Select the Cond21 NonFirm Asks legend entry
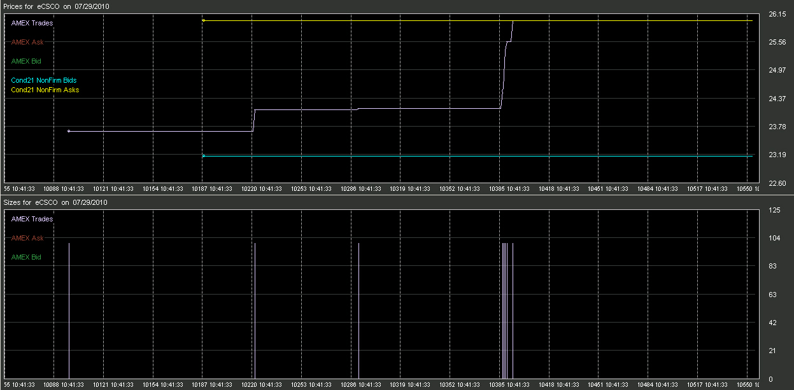The height and width of the screenshot is (390, 794). [x=45, y=90]
